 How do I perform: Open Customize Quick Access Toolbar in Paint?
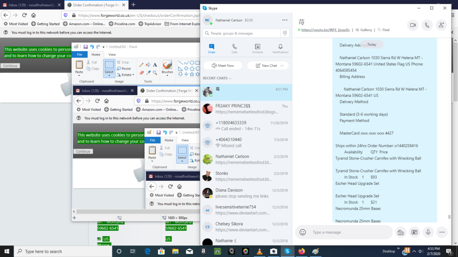[104, 47]
